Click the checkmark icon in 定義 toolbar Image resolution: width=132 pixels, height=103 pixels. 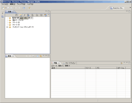(x=41, y=15)
